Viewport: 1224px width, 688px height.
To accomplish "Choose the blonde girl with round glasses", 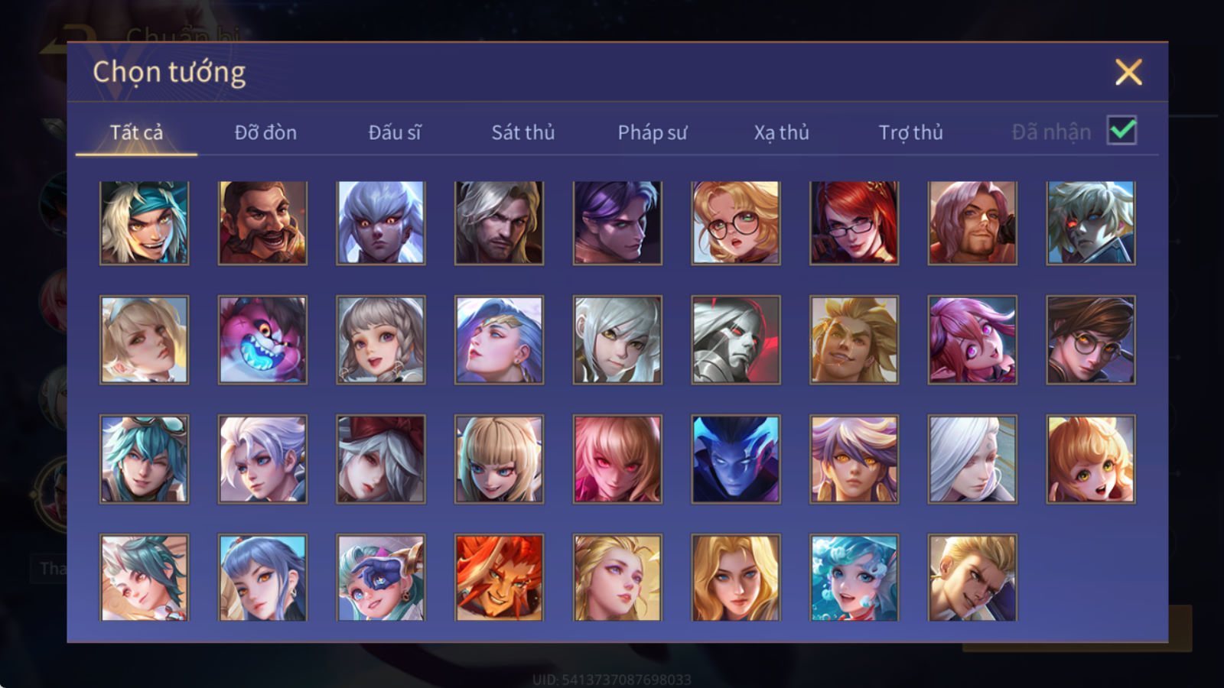I will tap(735, 222).
